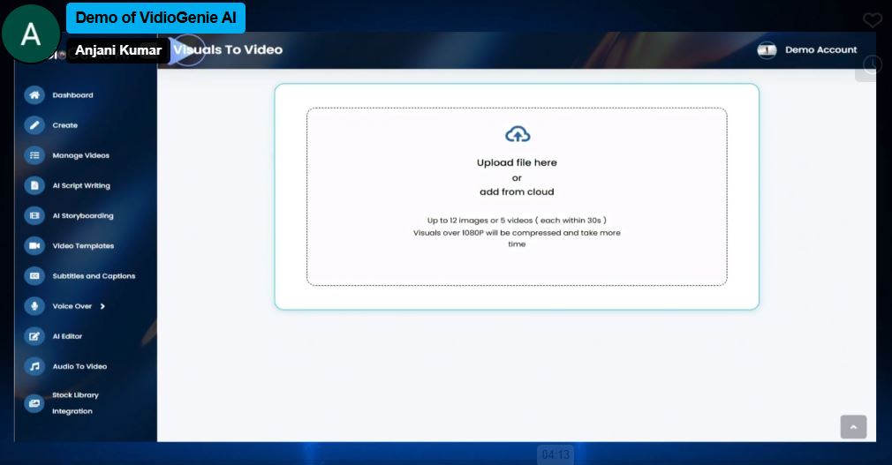This screenshot has height=465, width=892.
Task: Click the cloud upload icon
Action: [x=518, y=135]
